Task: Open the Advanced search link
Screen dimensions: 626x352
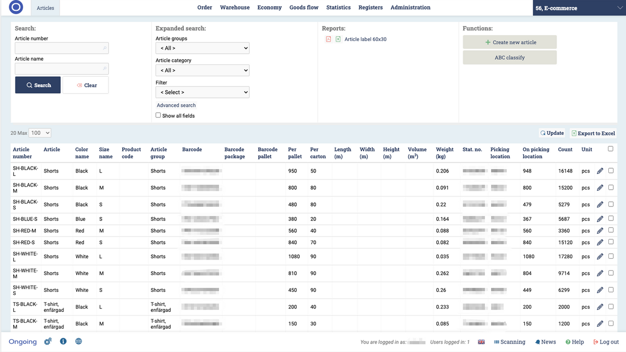Action: pyautogui.click(x=176, y=105)
